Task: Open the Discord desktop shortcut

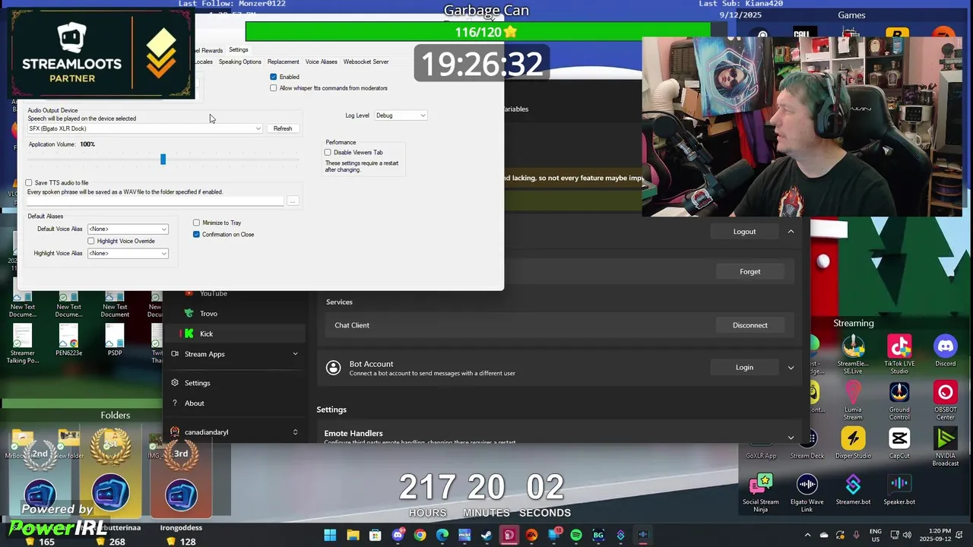Action: click(x=946, y=352)
